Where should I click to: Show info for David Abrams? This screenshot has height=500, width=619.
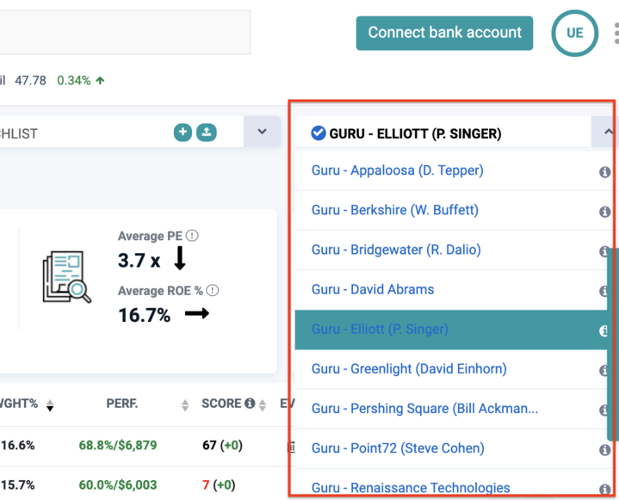[x=604, y=291]
